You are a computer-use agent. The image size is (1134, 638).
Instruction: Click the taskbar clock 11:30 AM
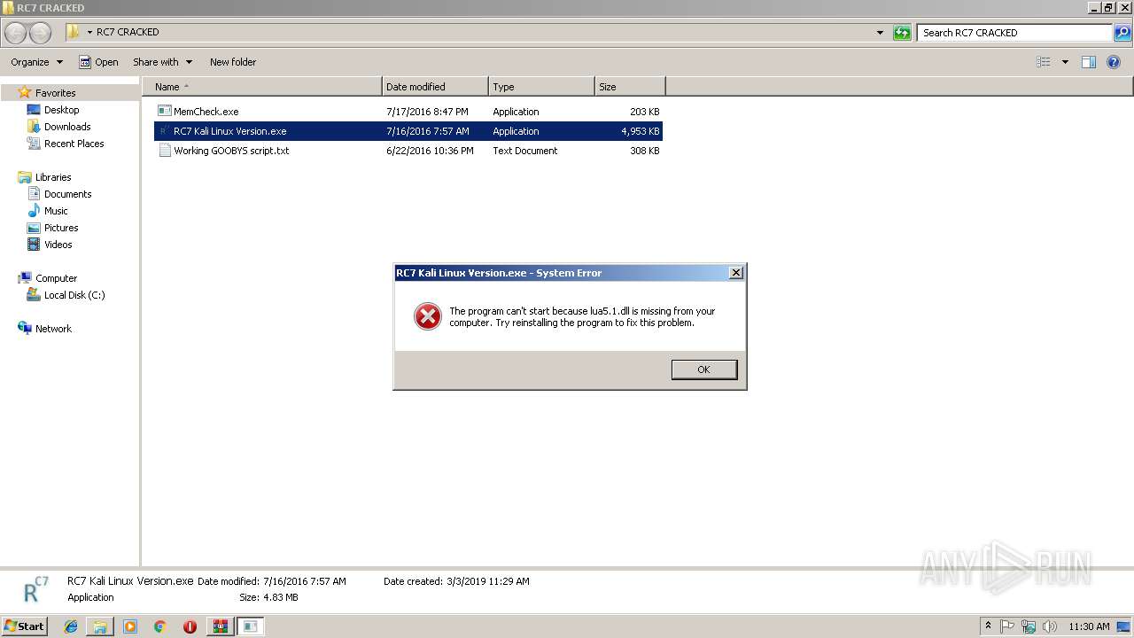pyautogui.click(x=1089, y=626)
